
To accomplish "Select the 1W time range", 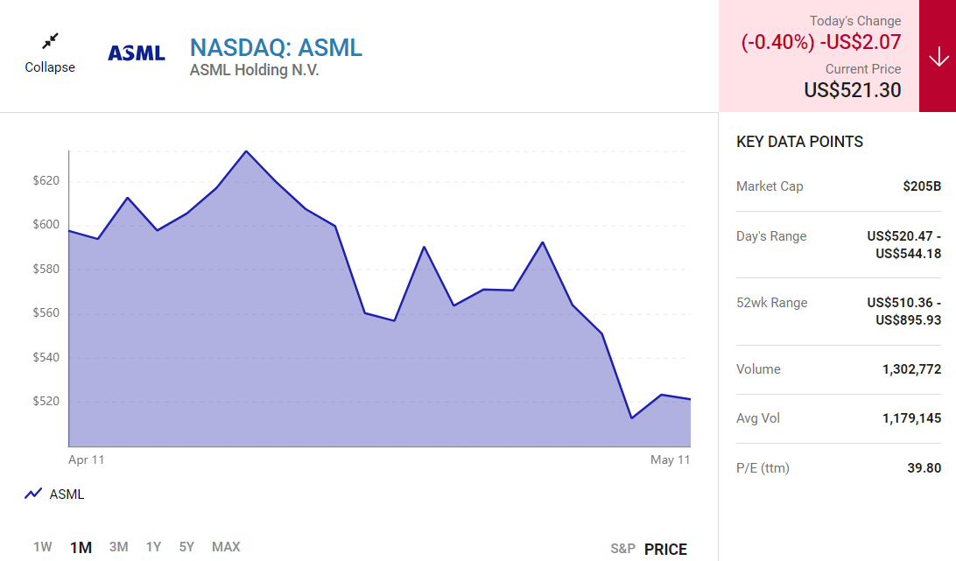I will [43, 547].
